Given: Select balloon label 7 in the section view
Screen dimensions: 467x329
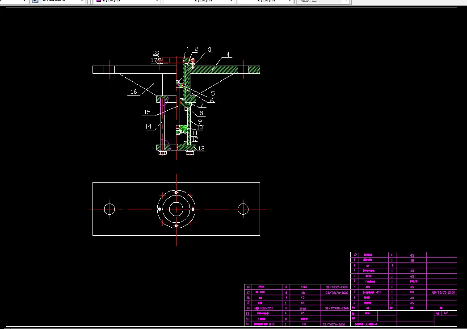Looking at the screenshot, I should [x=202, y=105].
